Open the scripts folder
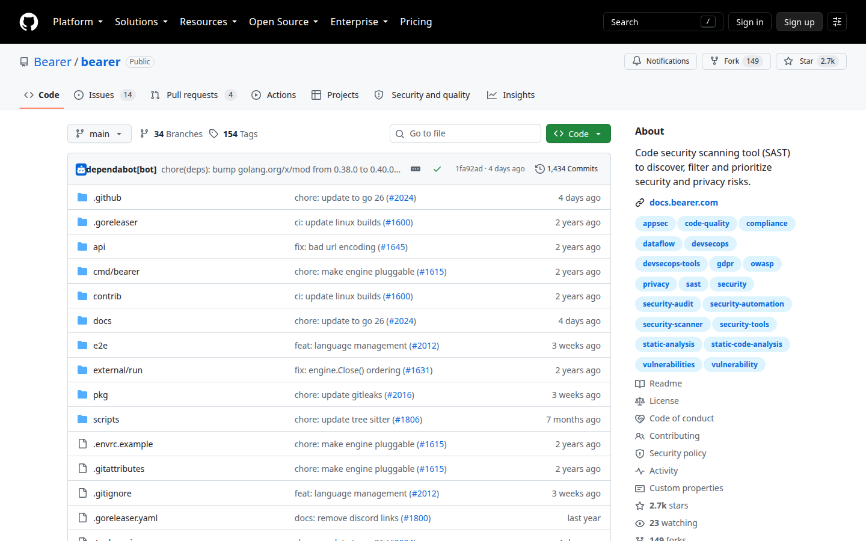 tap(106, 420)
